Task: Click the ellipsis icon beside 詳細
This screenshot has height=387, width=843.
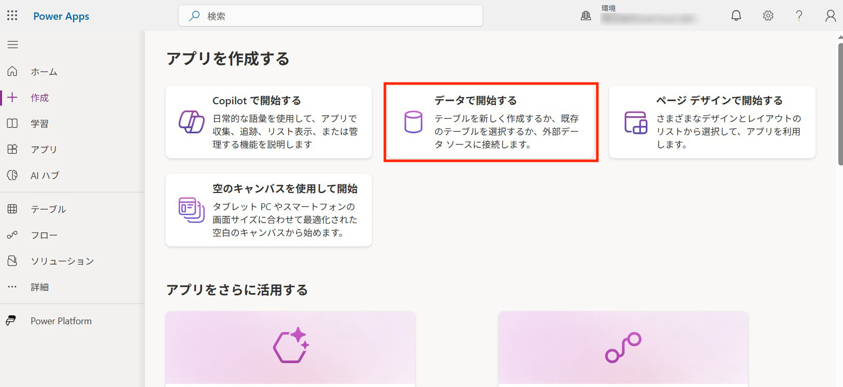Action: 12,286
